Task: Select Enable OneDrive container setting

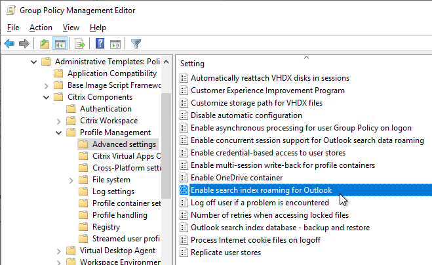Action: pos(237,178)
